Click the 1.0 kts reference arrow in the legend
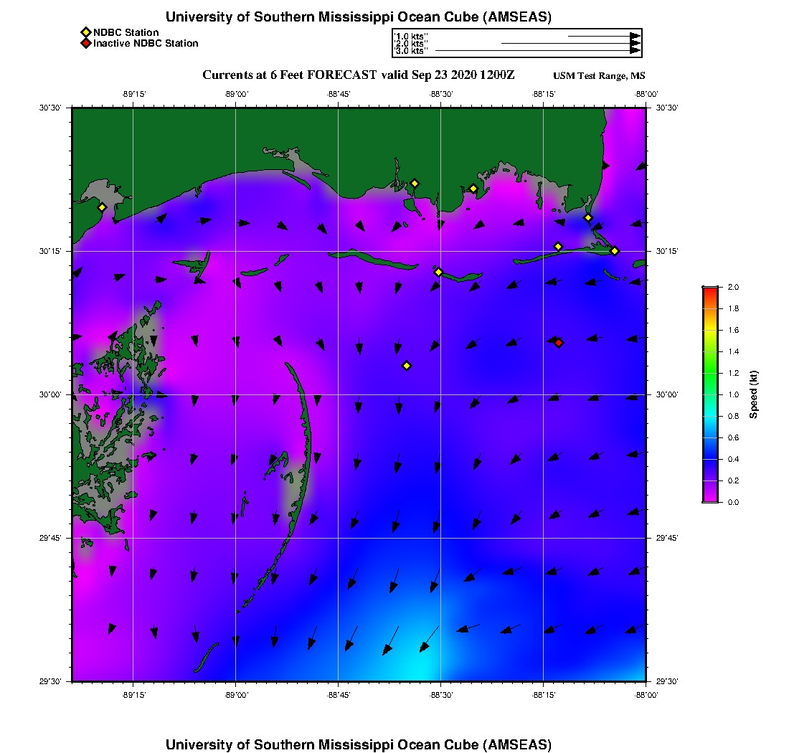789x753 pixels. tap(605, 37)
